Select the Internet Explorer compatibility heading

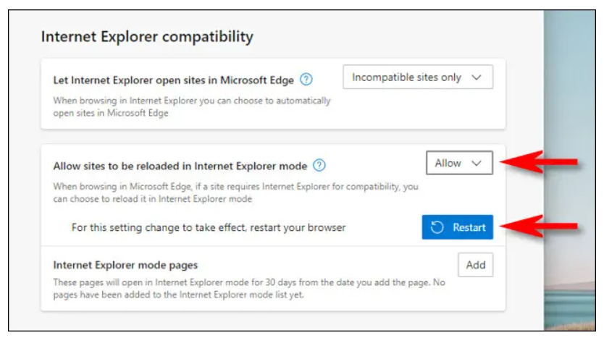coord(147,36)
